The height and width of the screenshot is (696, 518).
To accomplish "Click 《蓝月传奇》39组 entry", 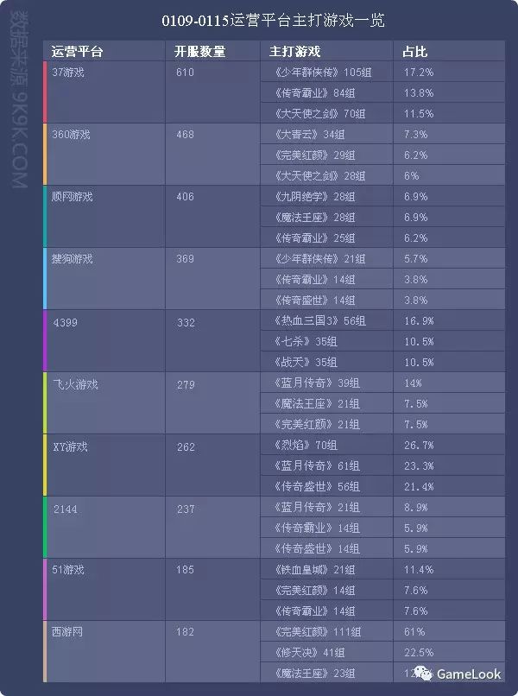I will [317, 383].
